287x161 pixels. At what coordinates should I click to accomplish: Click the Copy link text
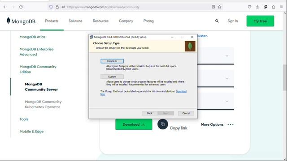178,128
